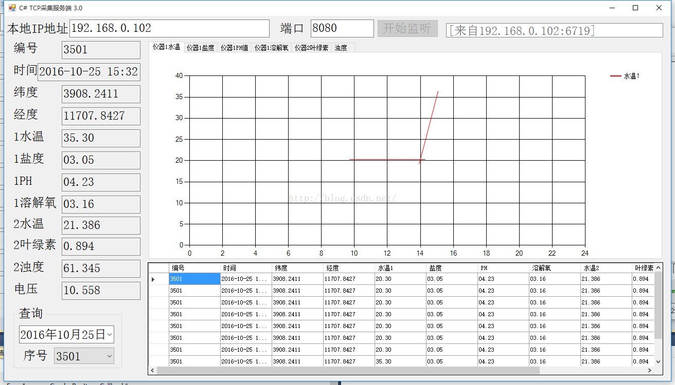Sort by the 纬度 column header
The height and width of the screenshot is (385, 675).
(x=297, y=268)
